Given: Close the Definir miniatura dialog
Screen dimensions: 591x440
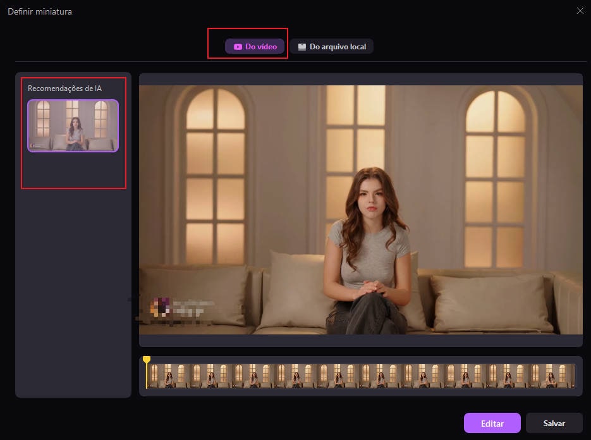Looking at the screenshot, I should coord(580,11).
